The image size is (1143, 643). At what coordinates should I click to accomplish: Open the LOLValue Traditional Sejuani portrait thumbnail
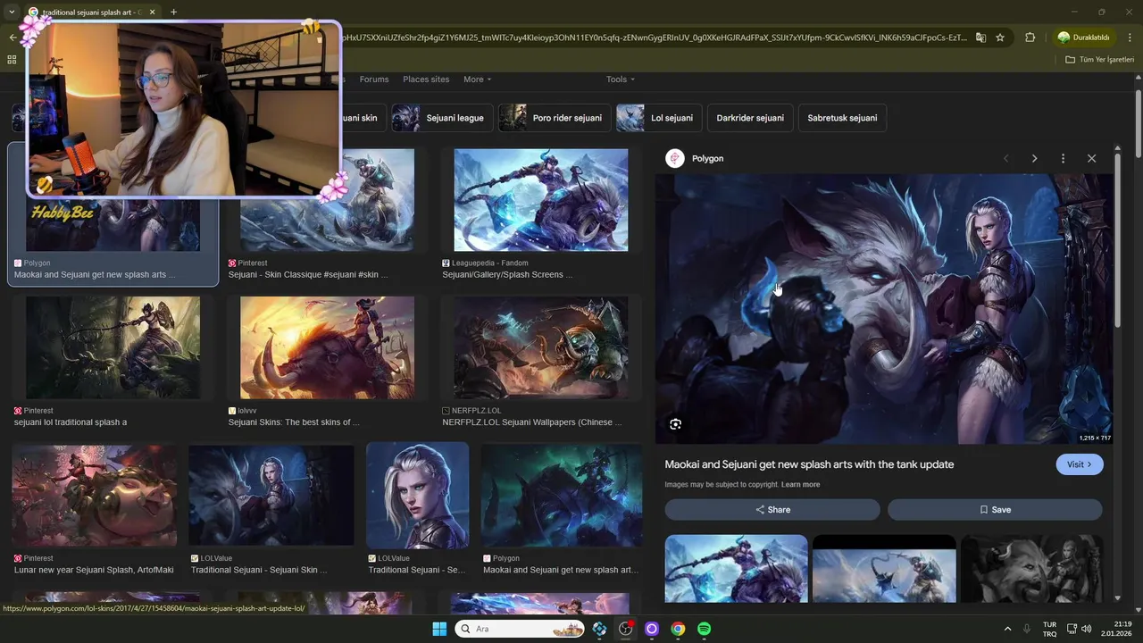(x=417, y=496)
